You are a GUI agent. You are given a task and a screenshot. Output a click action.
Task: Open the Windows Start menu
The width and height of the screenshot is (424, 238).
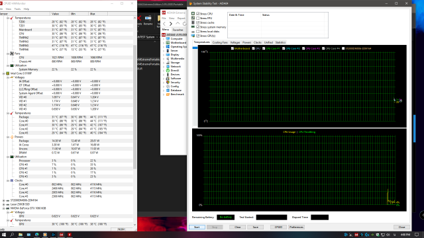coord(4,235)
